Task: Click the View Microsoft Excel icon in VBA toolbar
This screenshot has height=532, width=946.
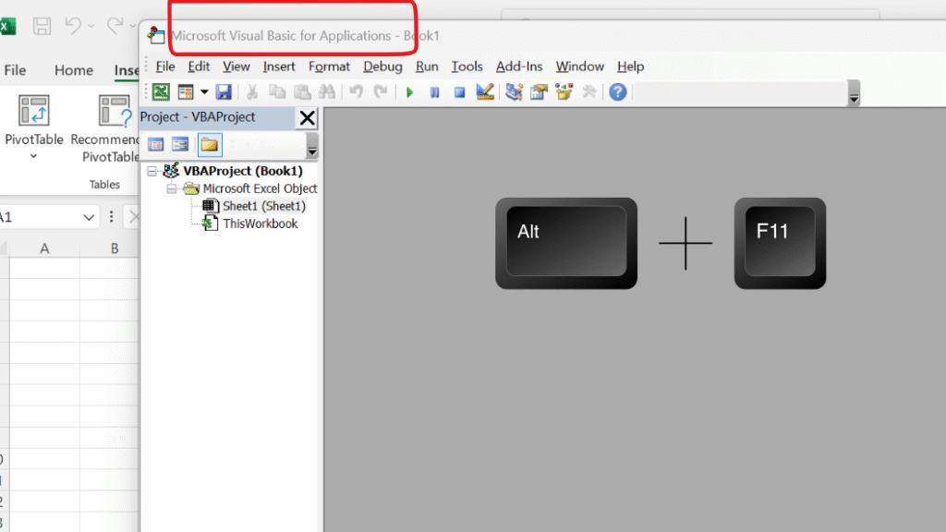Action: 161,91
